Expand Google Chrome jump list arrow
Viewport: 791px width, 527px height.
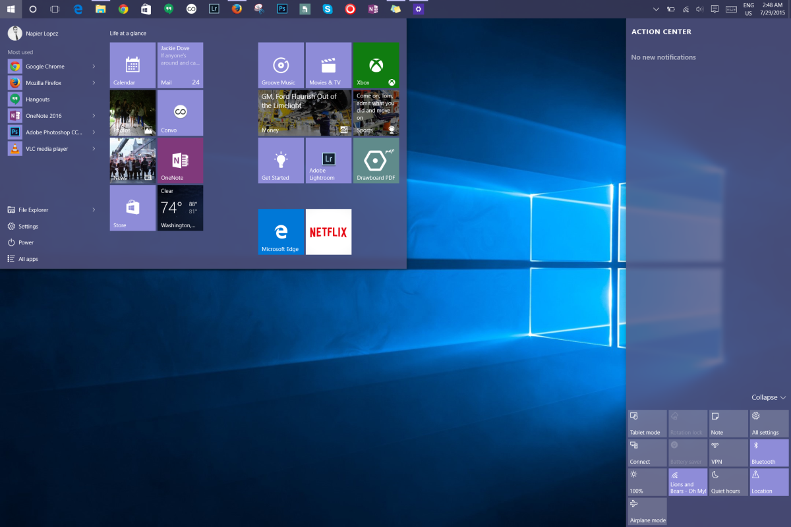(x=94, y=67)
